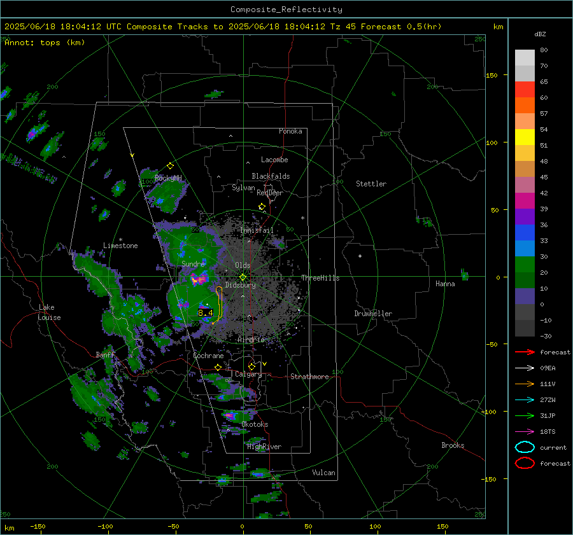Screen dimensions: 573x535
Task: Click the Lacombe city label
Action: click(274, 160)
